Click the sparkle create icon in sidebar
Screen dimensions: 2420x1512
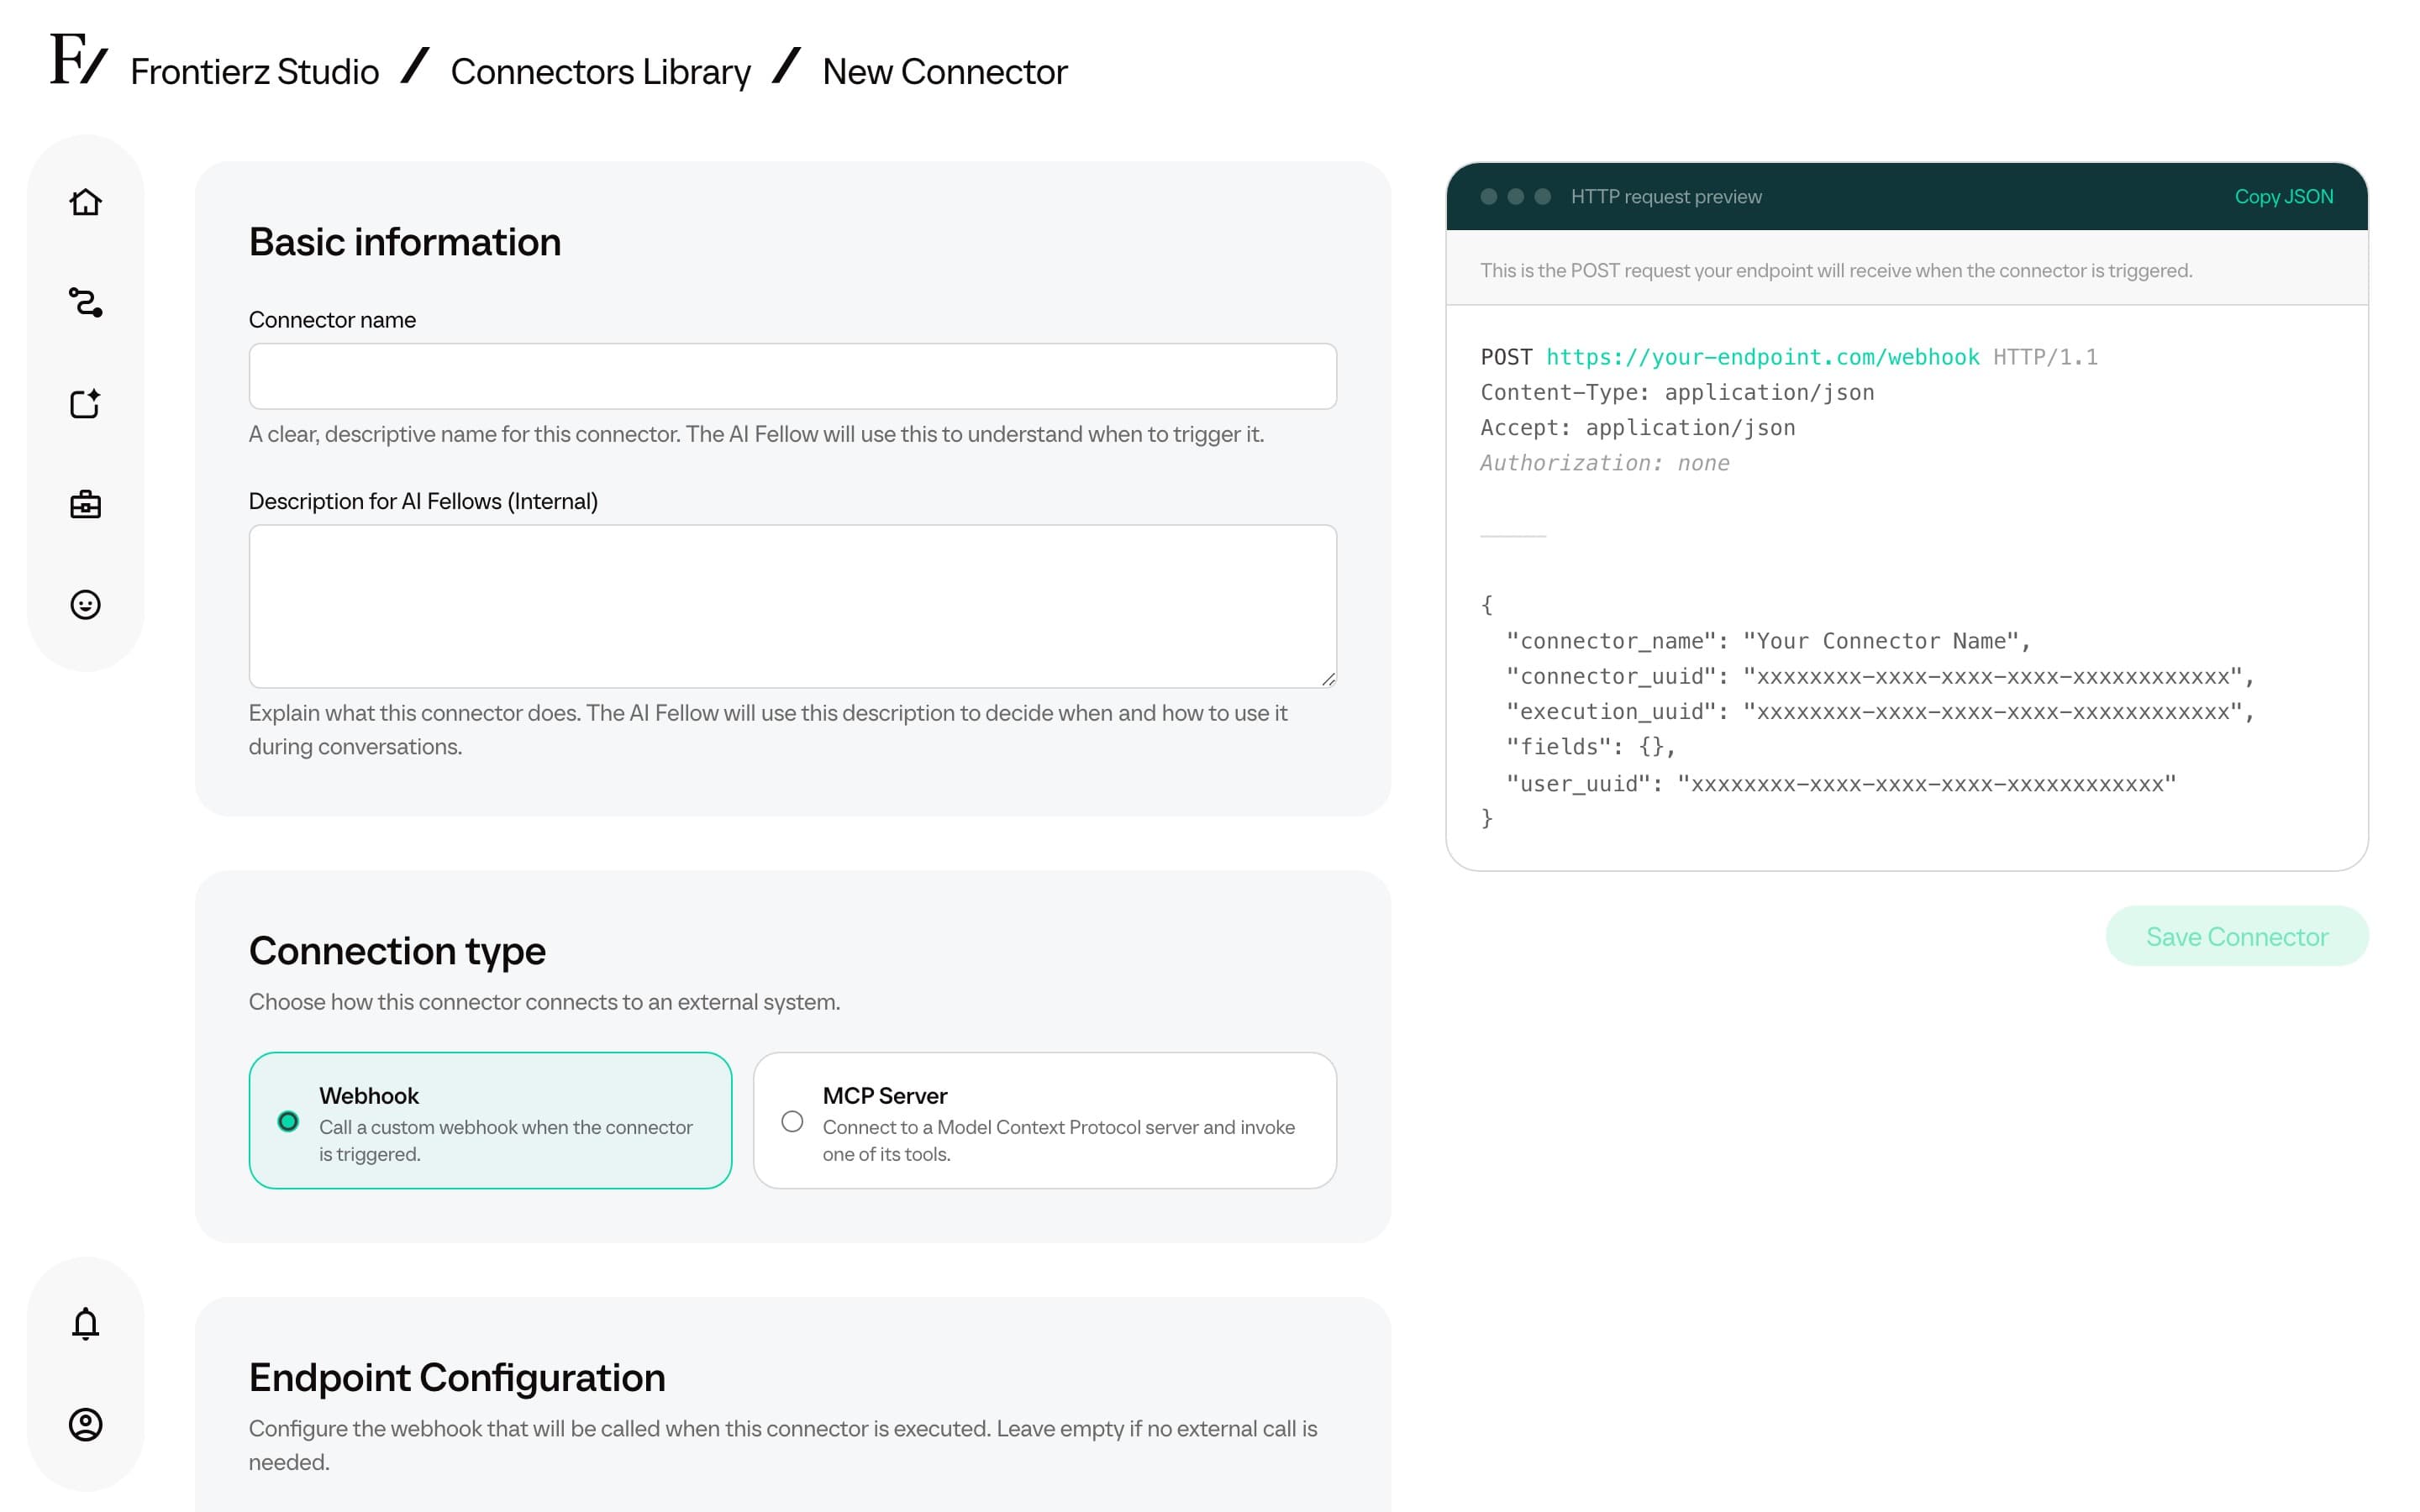point(86,403)
